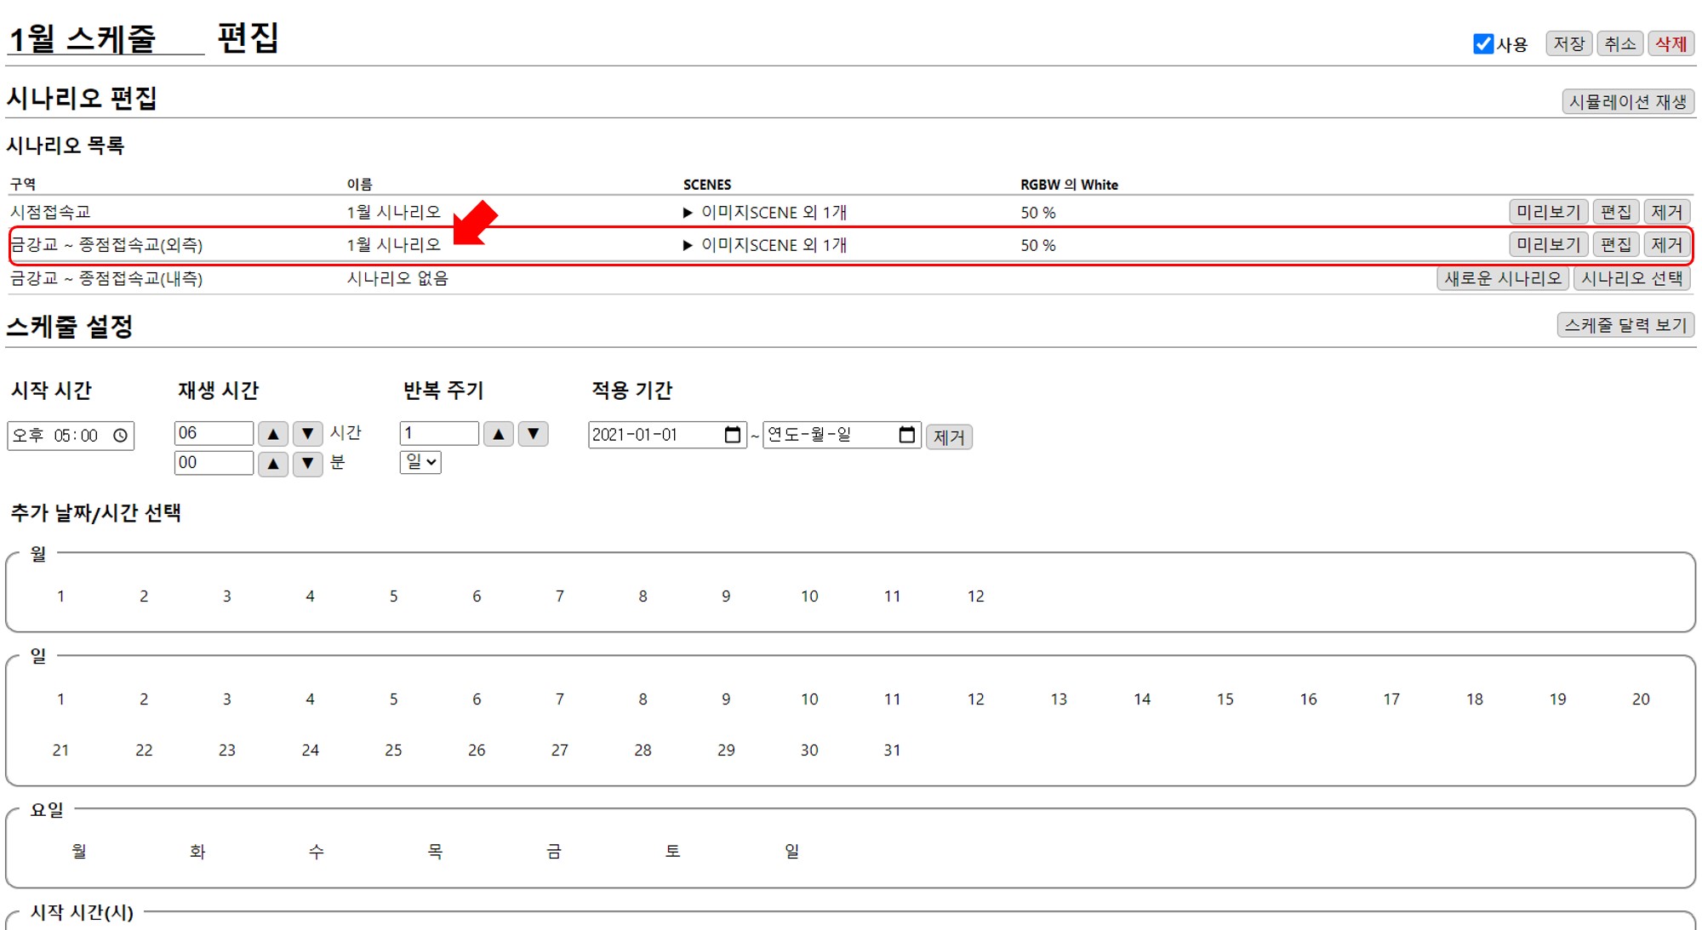The width and height of the screenshot is (1702, 930).
Task: Select day 13 in the 일 group
Action: [1059, 699]
